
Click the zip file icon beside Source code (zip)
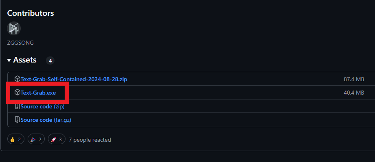pos(17,106)
